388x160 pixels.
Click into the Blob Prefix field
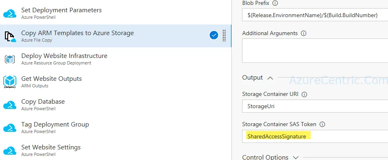(x=315, y=15)
